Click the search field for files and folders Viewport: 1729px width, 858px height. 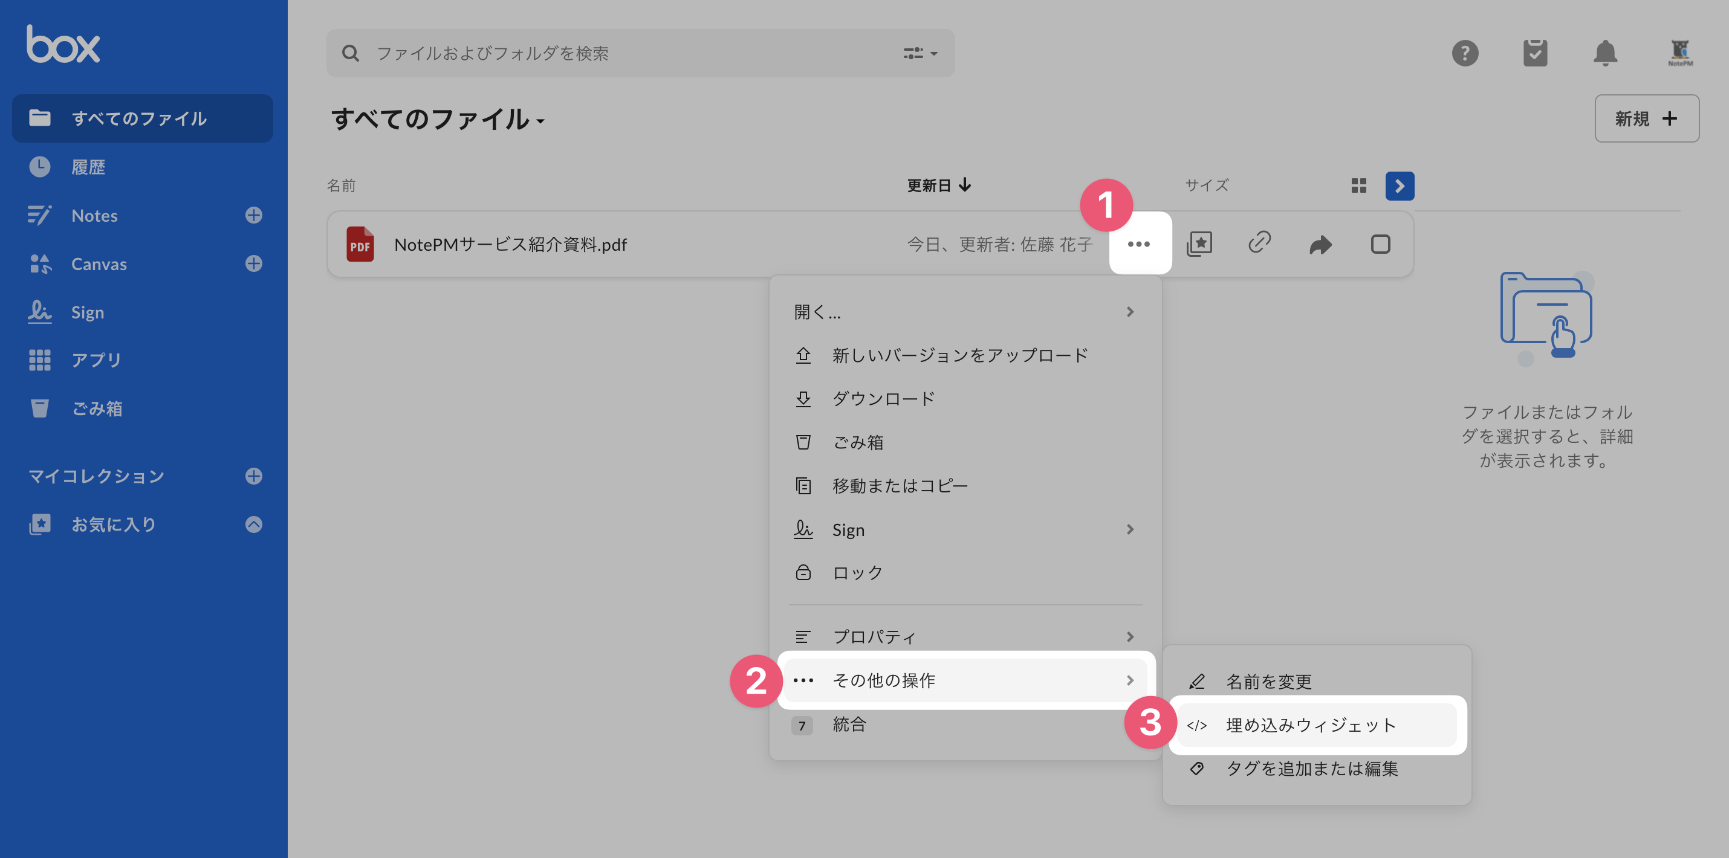640,53
